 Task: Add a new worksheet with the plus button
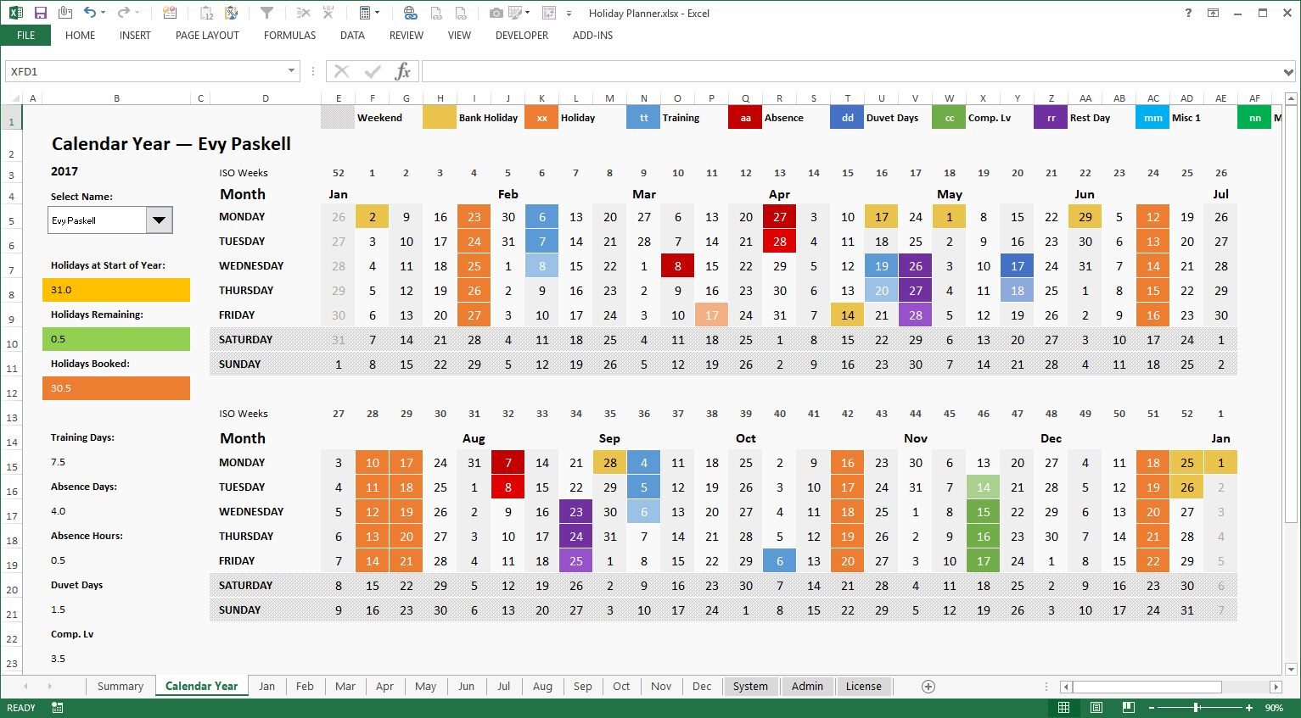[x=928, y=686]
